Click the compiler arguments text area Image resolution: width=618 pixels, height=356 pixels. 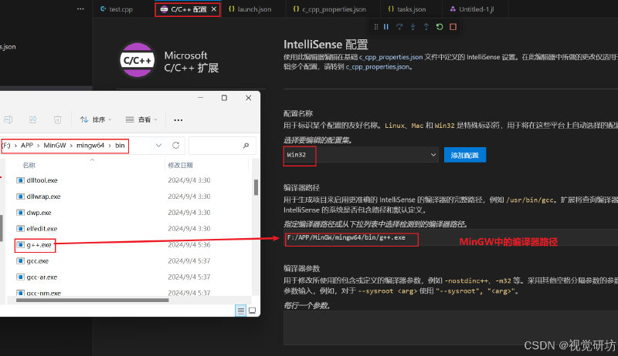pyautogui.click(x=450, y=327)
